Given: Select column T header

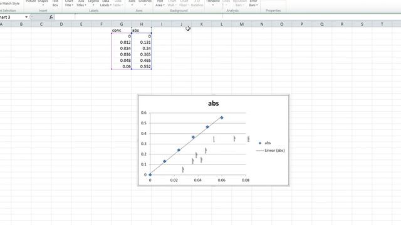Looking at the screenshot, I should [x=382, y=24].
